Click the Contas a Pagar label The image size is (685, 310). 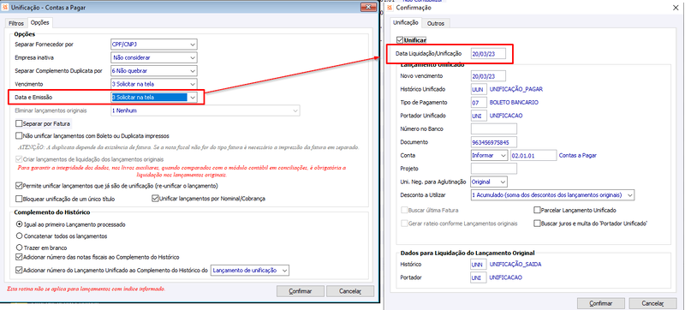tap(578, 156)
